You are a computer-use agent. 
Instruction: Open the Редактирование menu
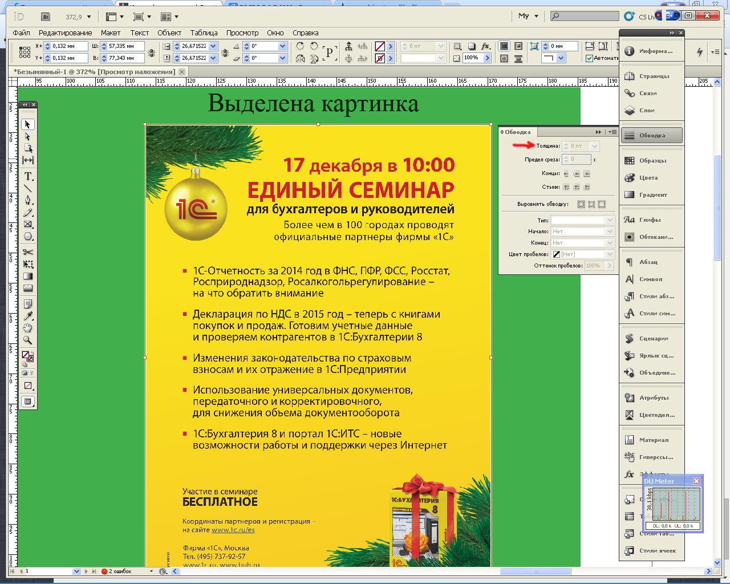[x=65, y=33]
